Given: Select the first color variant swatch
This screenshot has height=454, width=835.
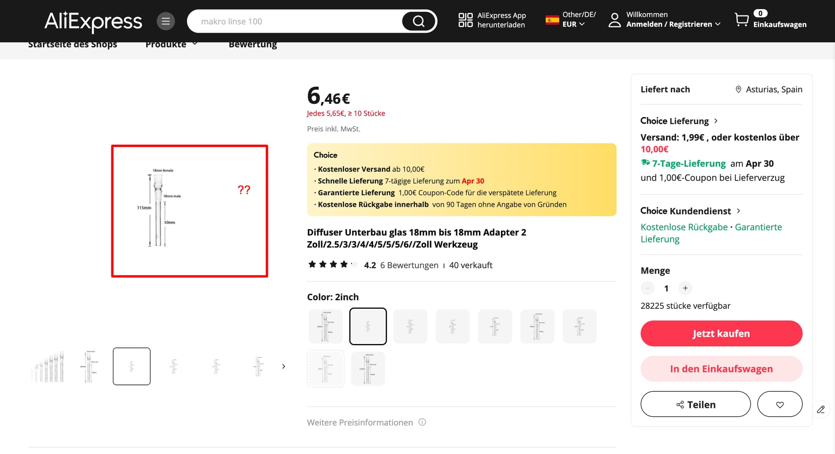Looking at the screenshot, I should (x=326, y=326).
